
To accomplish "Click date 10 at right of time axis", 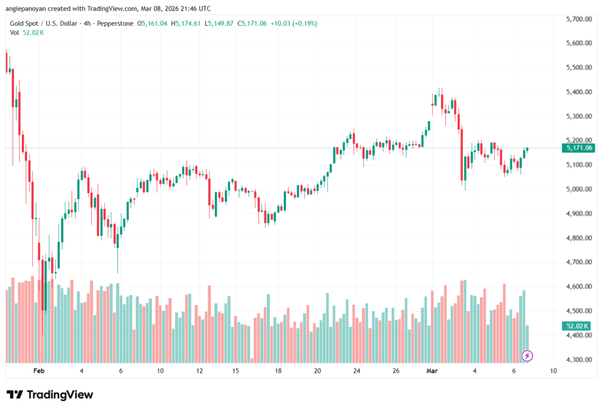I will [x=553, y=371].
